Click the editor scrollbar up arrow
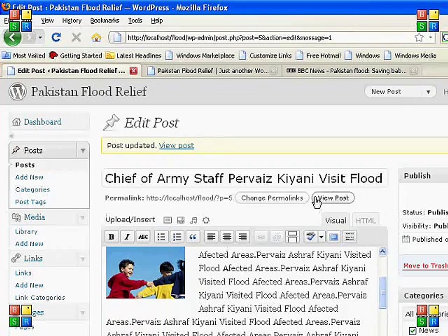The width and height of the screenshot is (448, 336). coord(382,252)
